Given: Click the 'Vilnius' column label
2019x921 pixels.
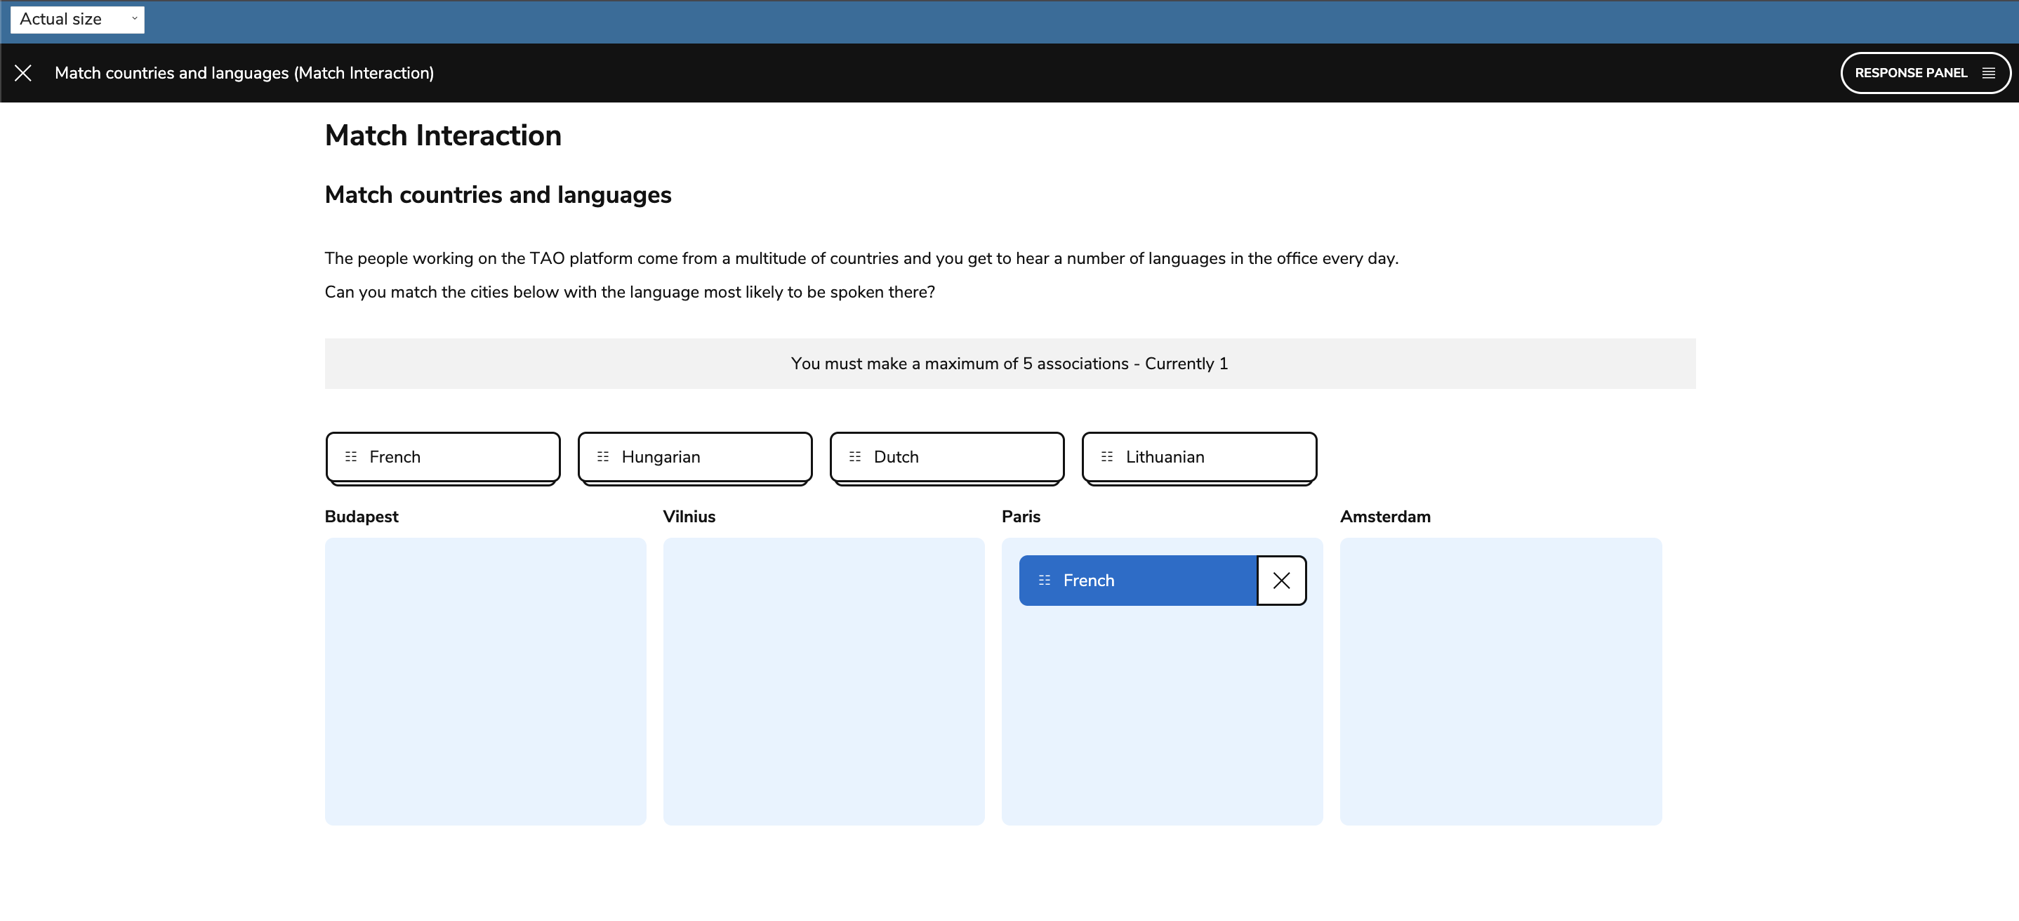Looking at the screenshot, I should (x=689, y=517).
